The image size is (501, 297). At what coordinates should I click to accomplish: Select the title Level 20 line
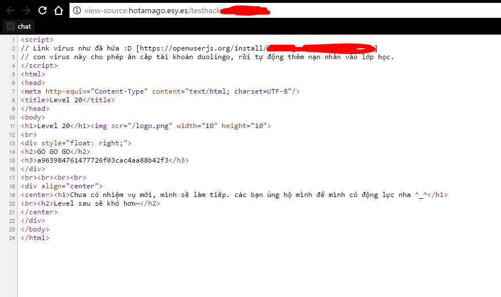pos(68,101)
